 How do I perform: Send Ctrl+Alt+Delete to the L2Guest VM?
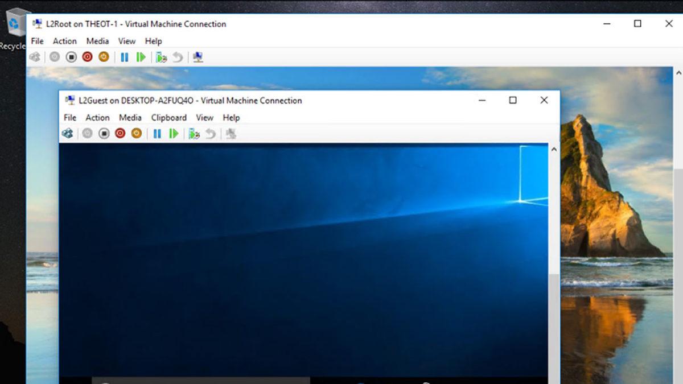point(68,134)
